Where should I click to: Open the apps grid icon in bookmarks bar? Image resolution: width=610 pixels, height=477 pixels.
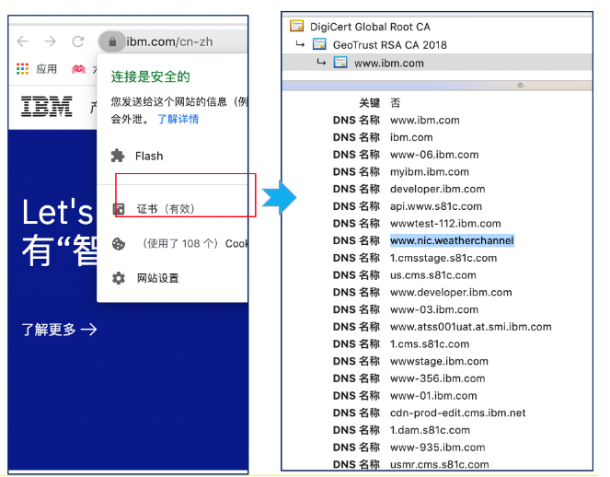pos(23,69)
